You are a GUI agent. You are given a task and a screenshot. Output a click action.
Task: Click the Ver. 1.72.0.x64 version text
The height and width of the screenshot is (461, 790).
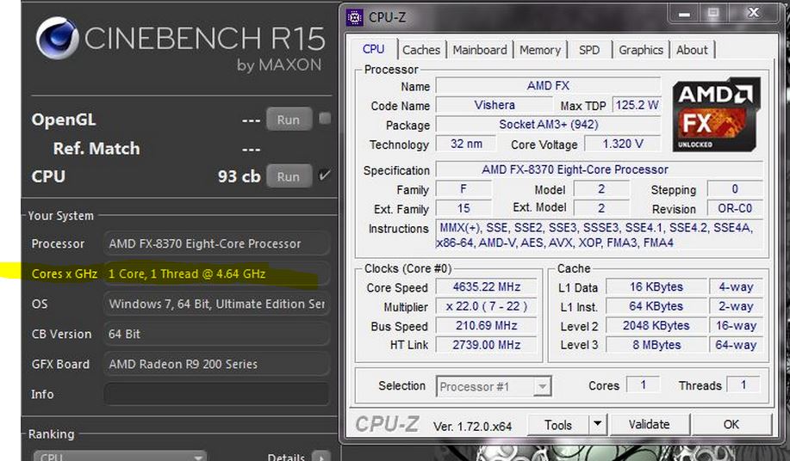472,427
